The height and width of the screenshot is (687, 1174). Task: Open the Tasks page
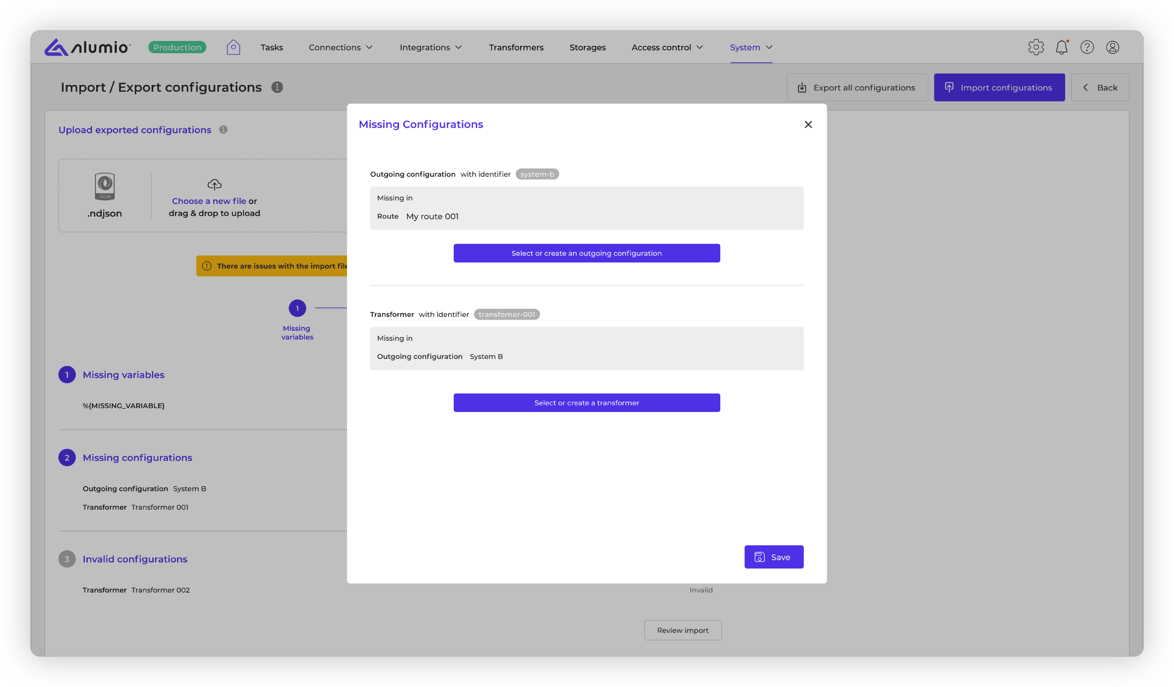pos(271,47)
